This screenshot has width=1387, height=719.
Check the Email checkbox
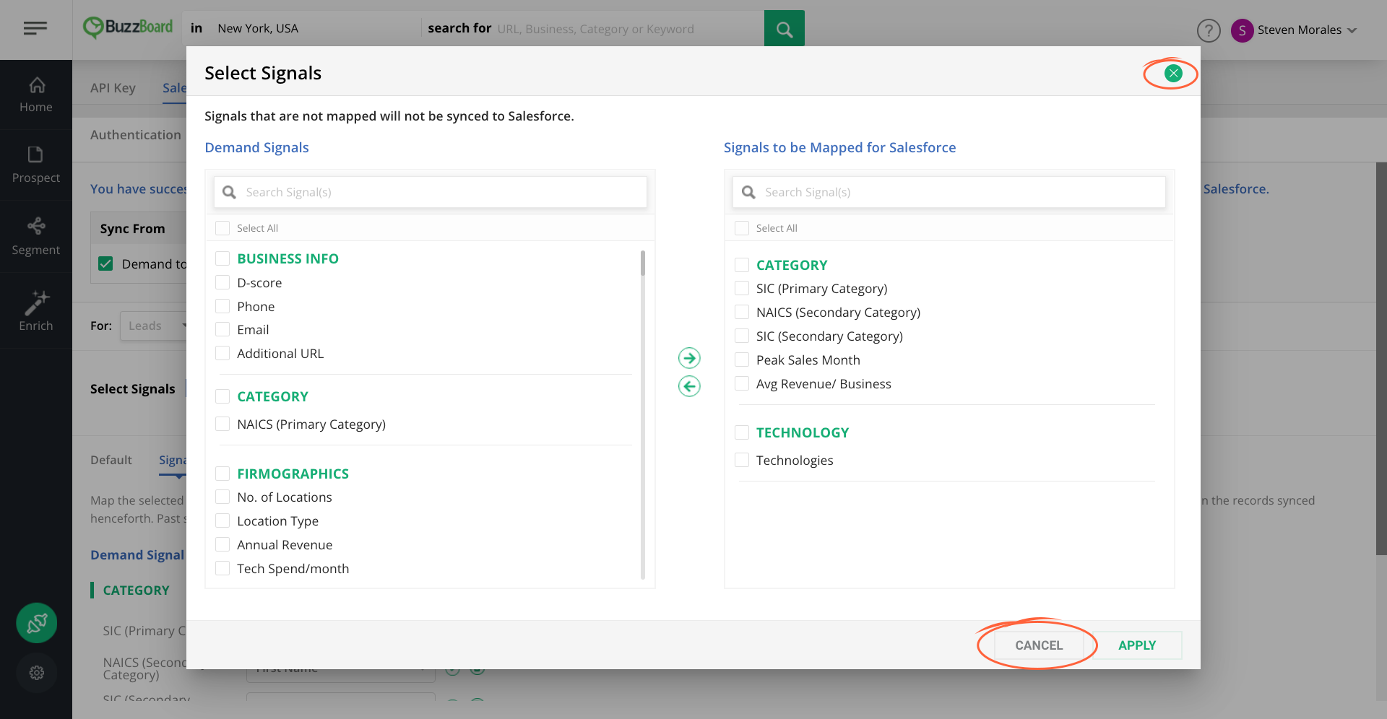click(x=222, y=330)
